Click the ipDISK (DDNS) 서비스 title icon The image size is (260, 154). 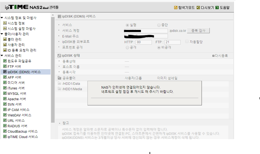click(59, 16)
